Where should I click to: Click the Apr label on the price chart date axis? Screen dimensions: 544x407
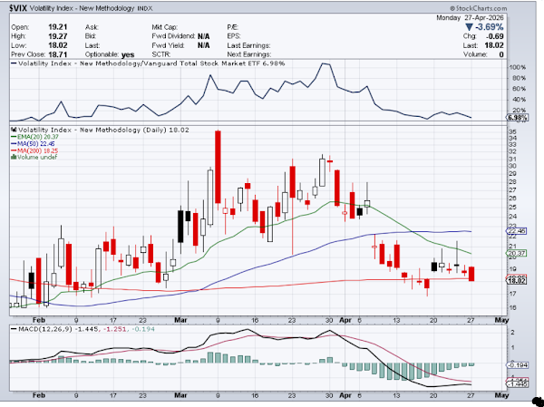point(345,320)
